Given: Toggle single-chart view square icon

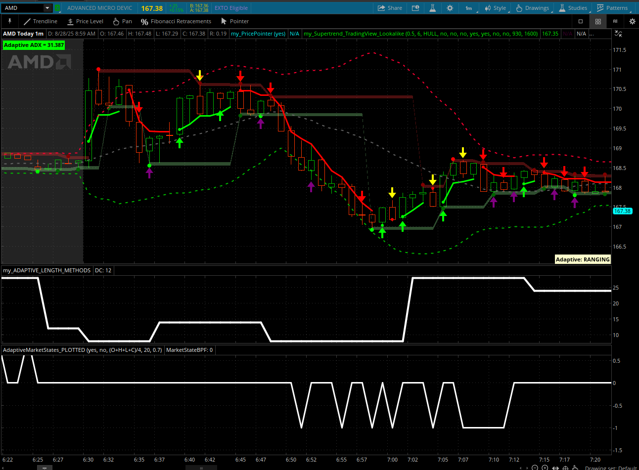Looking at the screenshot, I should click(581, 21).
